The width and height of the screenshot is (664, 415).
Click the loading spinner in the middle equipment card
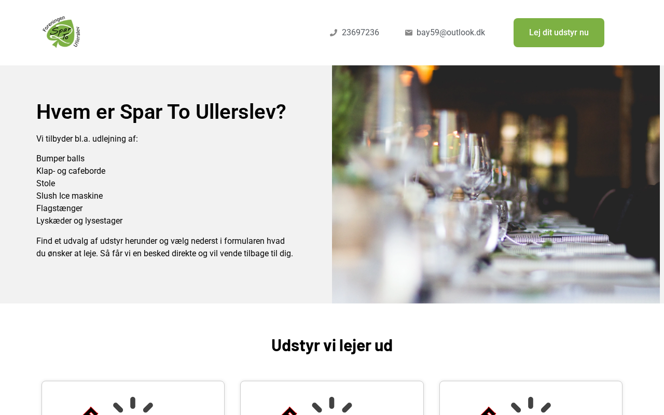[332, 406]
